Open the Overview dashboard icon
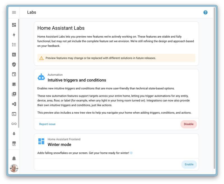Screen dimensions: 224x184 pyautogui.click(x=14, y=25)
